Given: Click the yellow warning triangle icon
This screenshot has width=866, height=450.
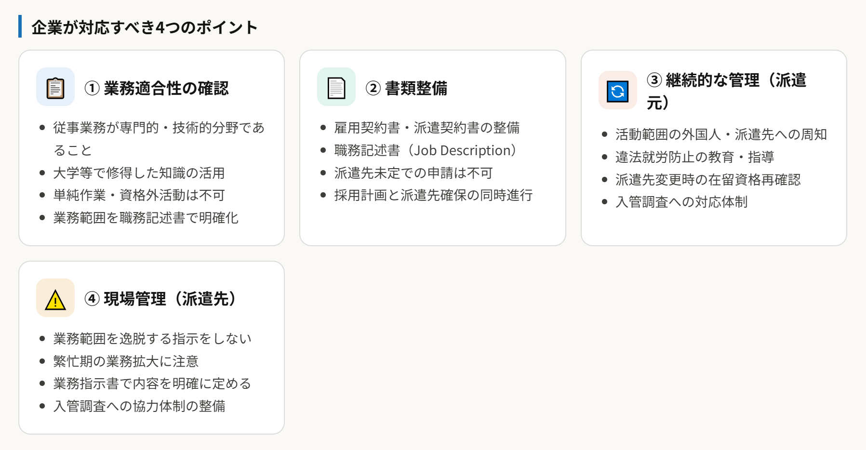Looking at the screenshot, I should [55, 299].
